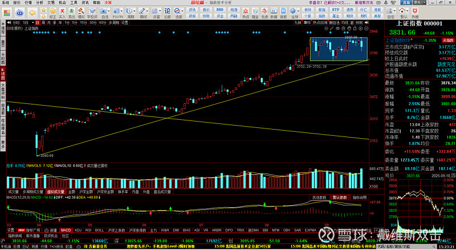The image size is (456, 250).
Task: Switch chart period to 季 quarterly
Action: coord(54,23)
